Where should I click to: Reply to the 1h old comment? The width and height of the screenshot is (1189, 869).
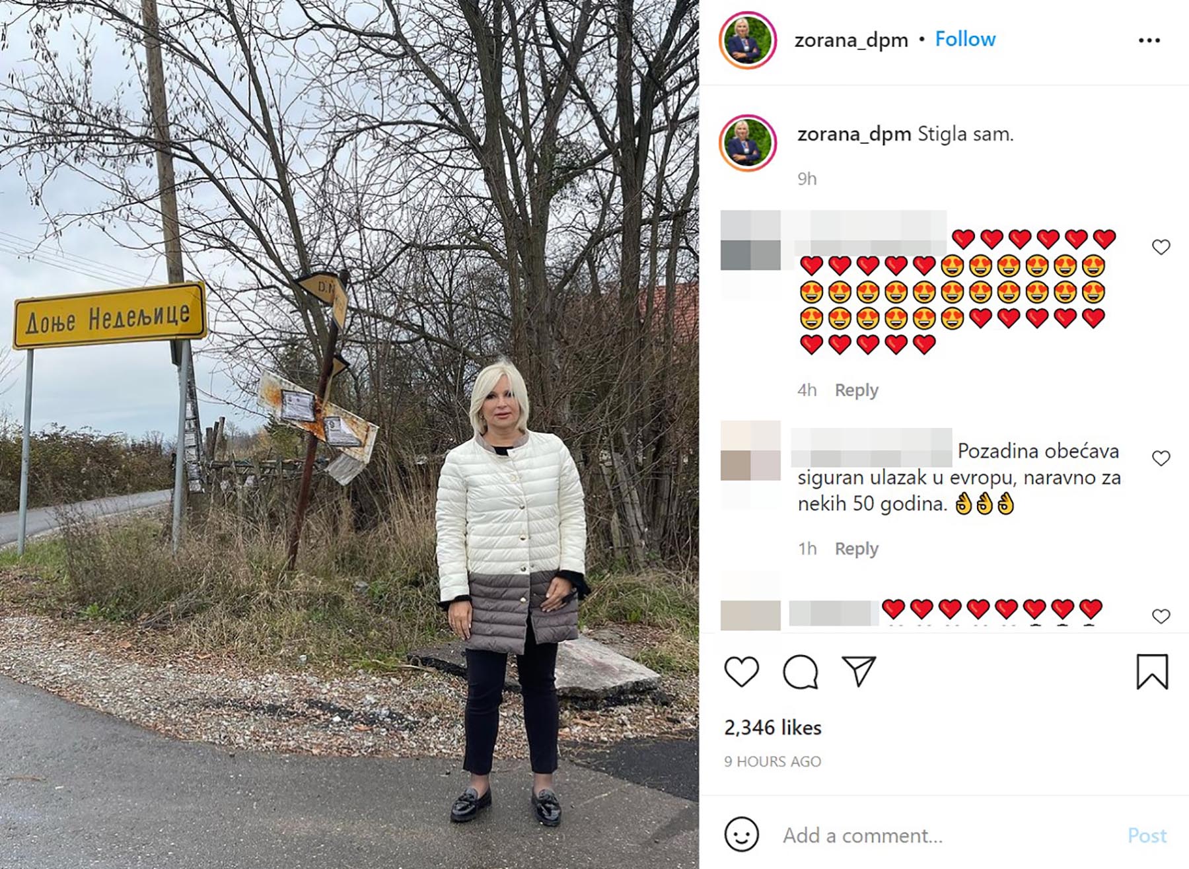click(856, 549)
